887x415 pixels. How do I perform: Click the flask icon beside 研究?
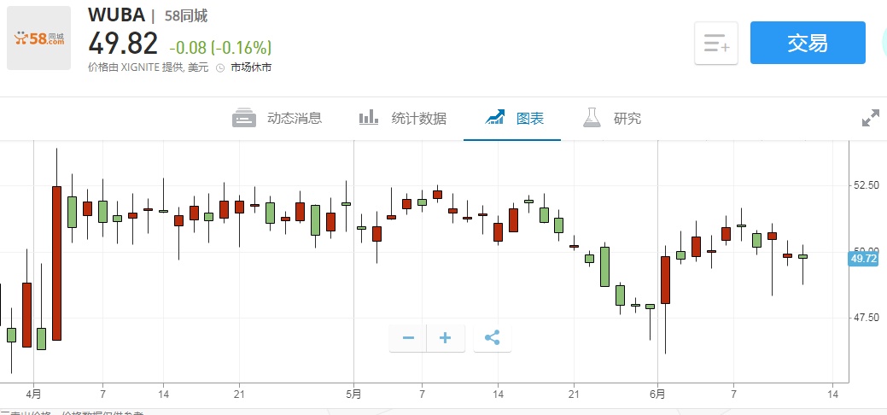tap(592, 118)
